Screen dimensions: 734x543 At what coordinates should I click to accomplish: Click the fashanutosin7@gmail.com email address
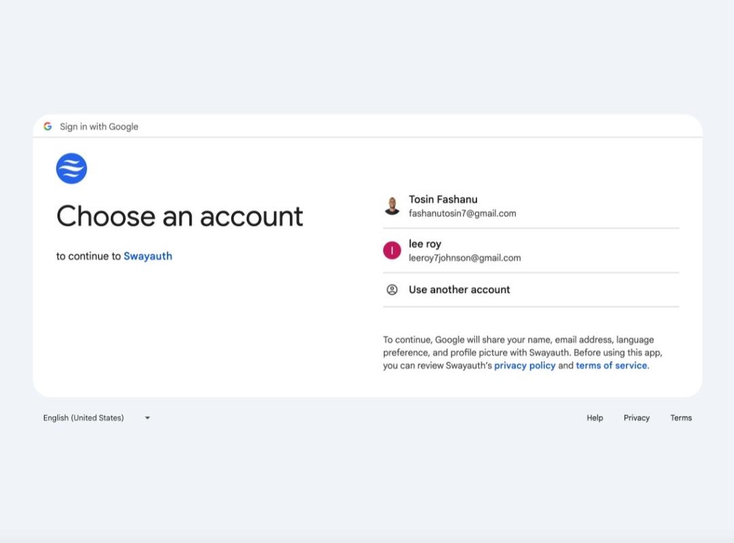point(463,213)
